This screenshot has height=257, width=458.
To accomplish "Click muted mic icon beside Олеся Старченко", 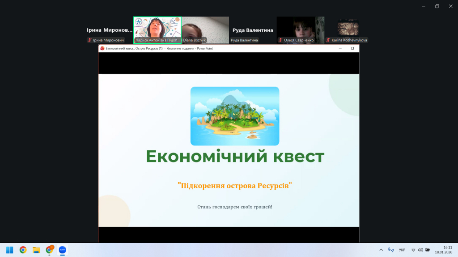I will click(x=280, y=40).
